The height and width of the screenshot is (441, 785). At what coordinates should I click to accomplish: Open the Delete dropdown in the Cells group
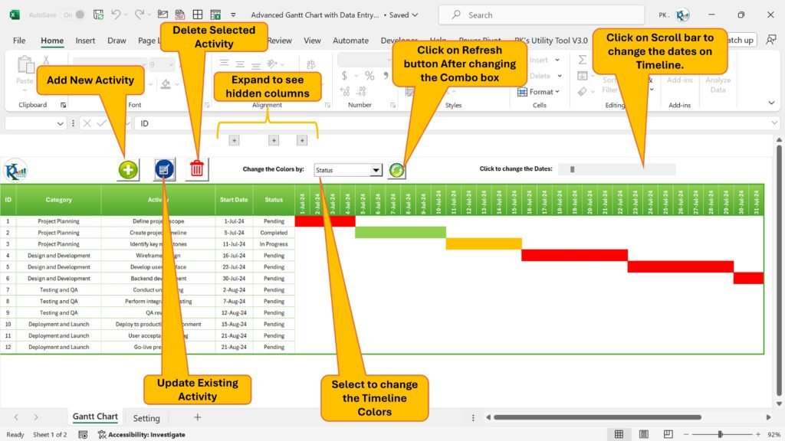(x=558, y=74)
